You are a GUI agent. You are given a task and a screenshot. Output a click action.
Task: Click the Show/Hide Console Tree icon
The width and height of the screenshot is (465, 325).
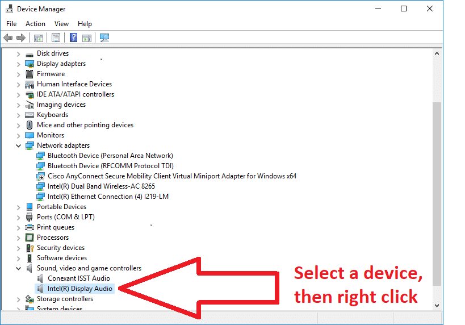(x=38, y=38)
